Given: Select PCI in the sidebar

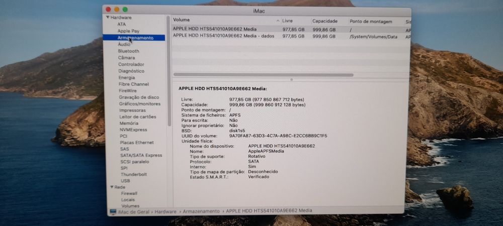Looking at the screenshot, I should 124,136.
